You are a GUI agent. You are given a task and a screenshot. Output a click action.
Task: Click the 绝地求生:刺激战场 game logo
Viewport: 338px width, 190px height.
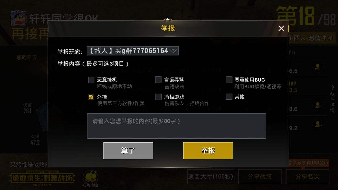pyautogui.click(x=42, y=178)
